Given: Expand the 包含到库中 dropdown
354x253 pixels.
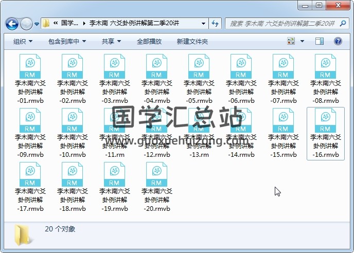Looking at the screenshot, I should click(67, 41).
